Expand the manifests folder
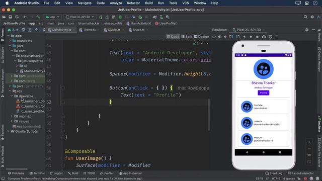Viewport: 322px width, 181px height. (x=10, y=41)
